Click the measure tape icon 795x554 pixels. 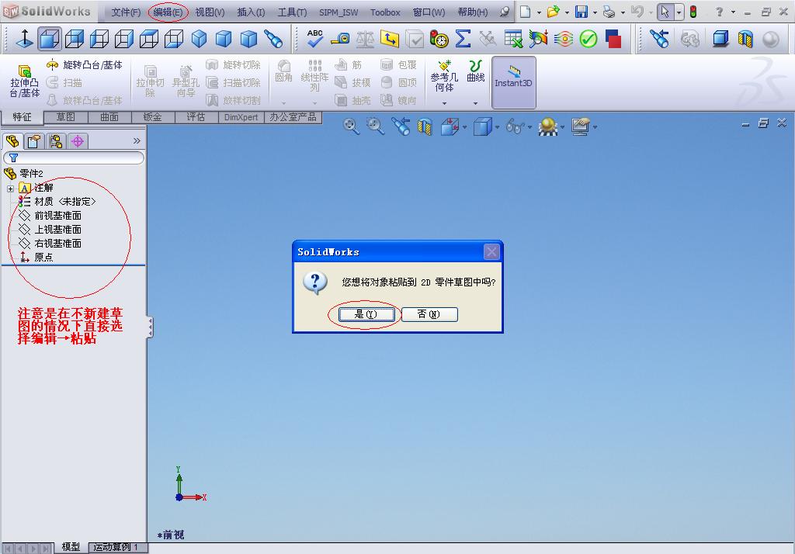click(x=340, y=39)
